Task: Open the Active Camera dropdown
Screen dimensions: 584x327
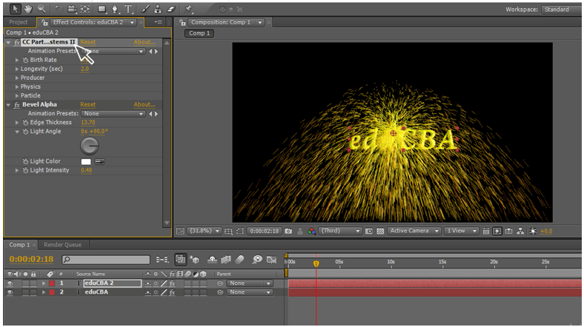Action: coord(414,231)
